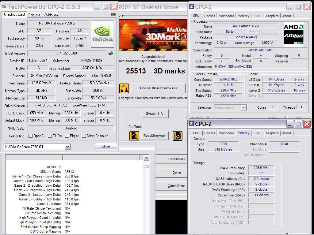
Task: Click the GPU-Z screenshot camera icon
Action: [113, 14]
